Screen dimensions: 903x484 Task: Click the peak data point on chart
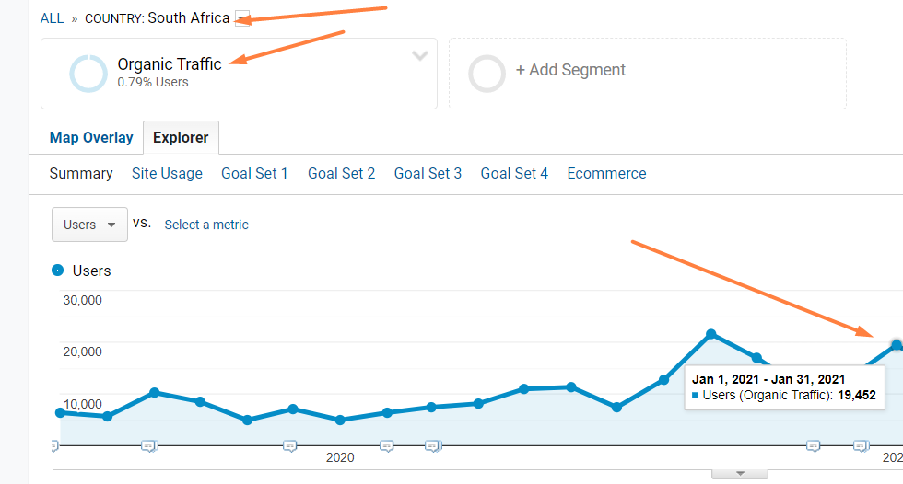pos(711,334)
